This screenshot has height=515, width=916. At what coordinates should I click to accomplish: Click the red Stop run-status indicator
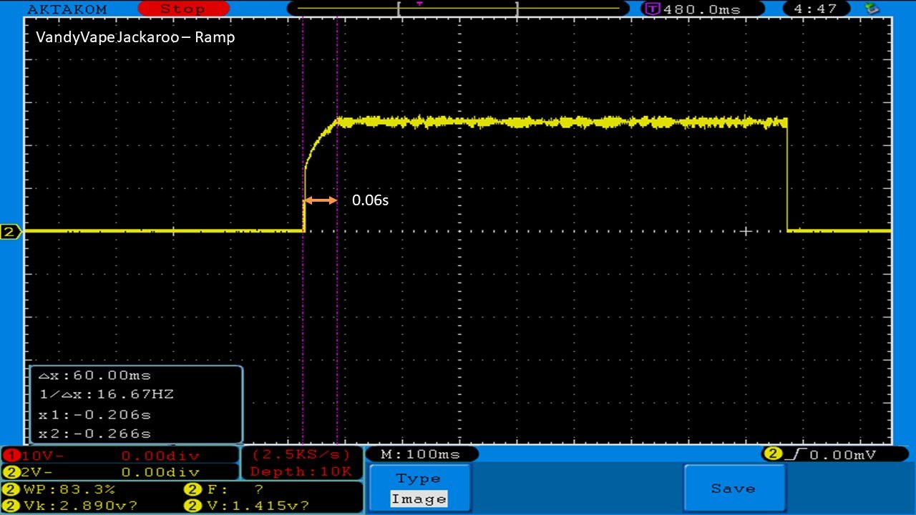point(182,9)
